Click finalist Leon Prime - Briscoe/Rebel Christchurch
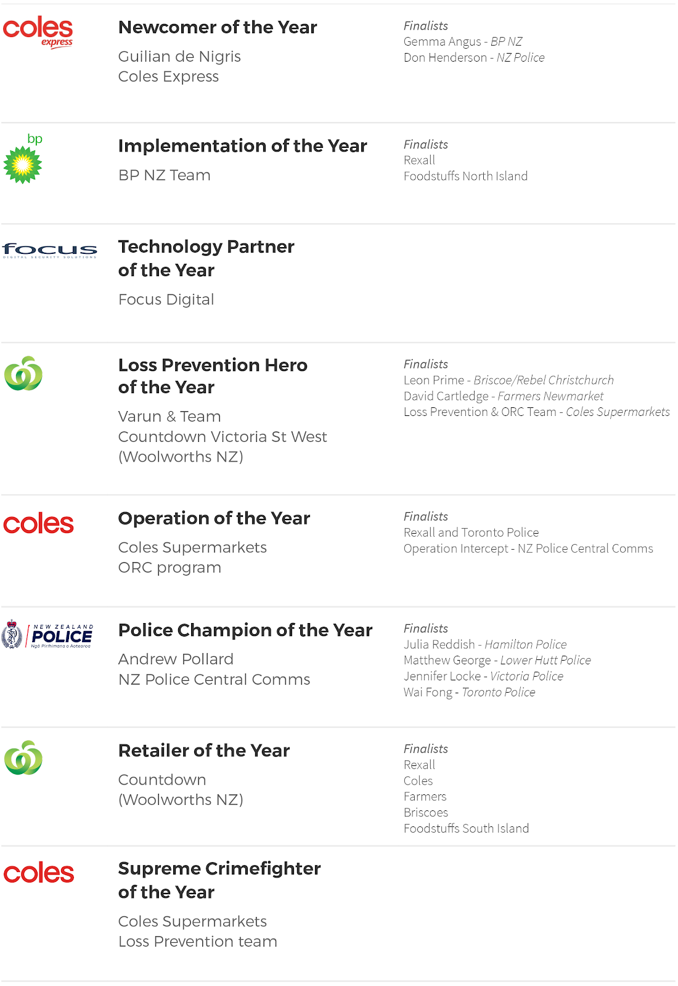Screen dimensions: 678x986 point(508,380)
